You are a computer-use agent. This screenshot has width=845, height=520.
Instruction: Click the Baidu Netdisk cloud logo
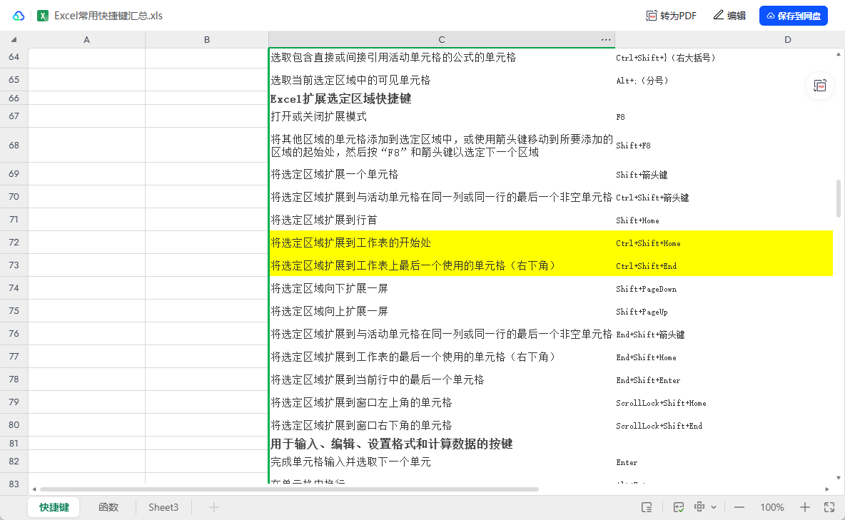[x=19, y=16]
